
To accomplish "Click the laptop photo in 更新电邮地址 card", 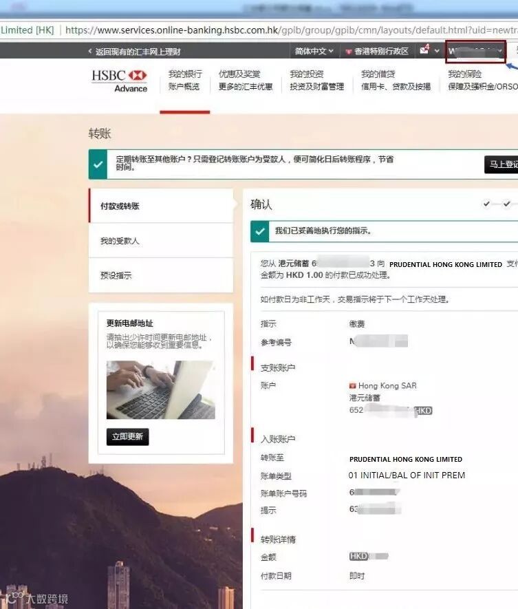I will 161,389.
